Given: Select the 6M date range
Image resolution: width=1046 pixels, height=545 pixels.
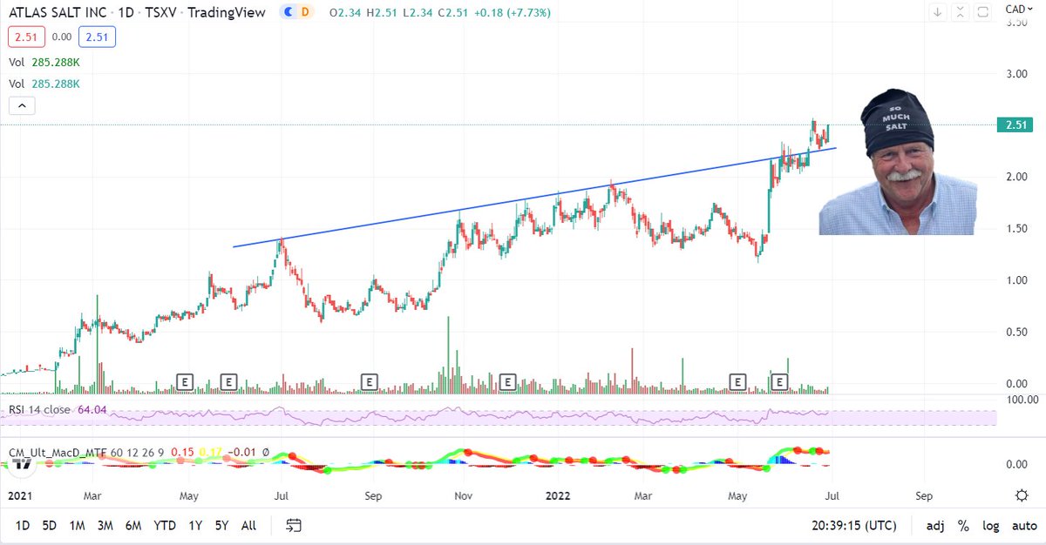Looking at the screenshot, I should (x=133, y=526).
